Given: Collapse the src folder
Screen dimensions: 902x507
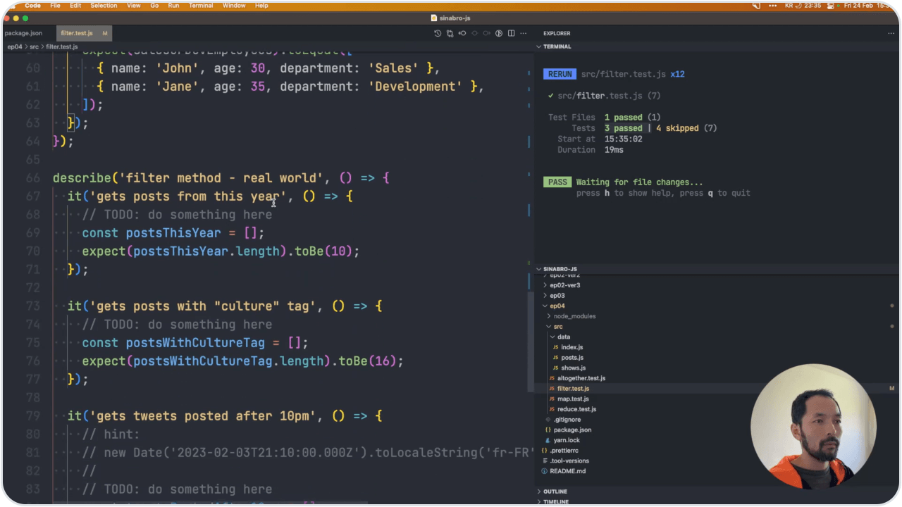Looking at the screenshot, I should click(x=549, y=327).
